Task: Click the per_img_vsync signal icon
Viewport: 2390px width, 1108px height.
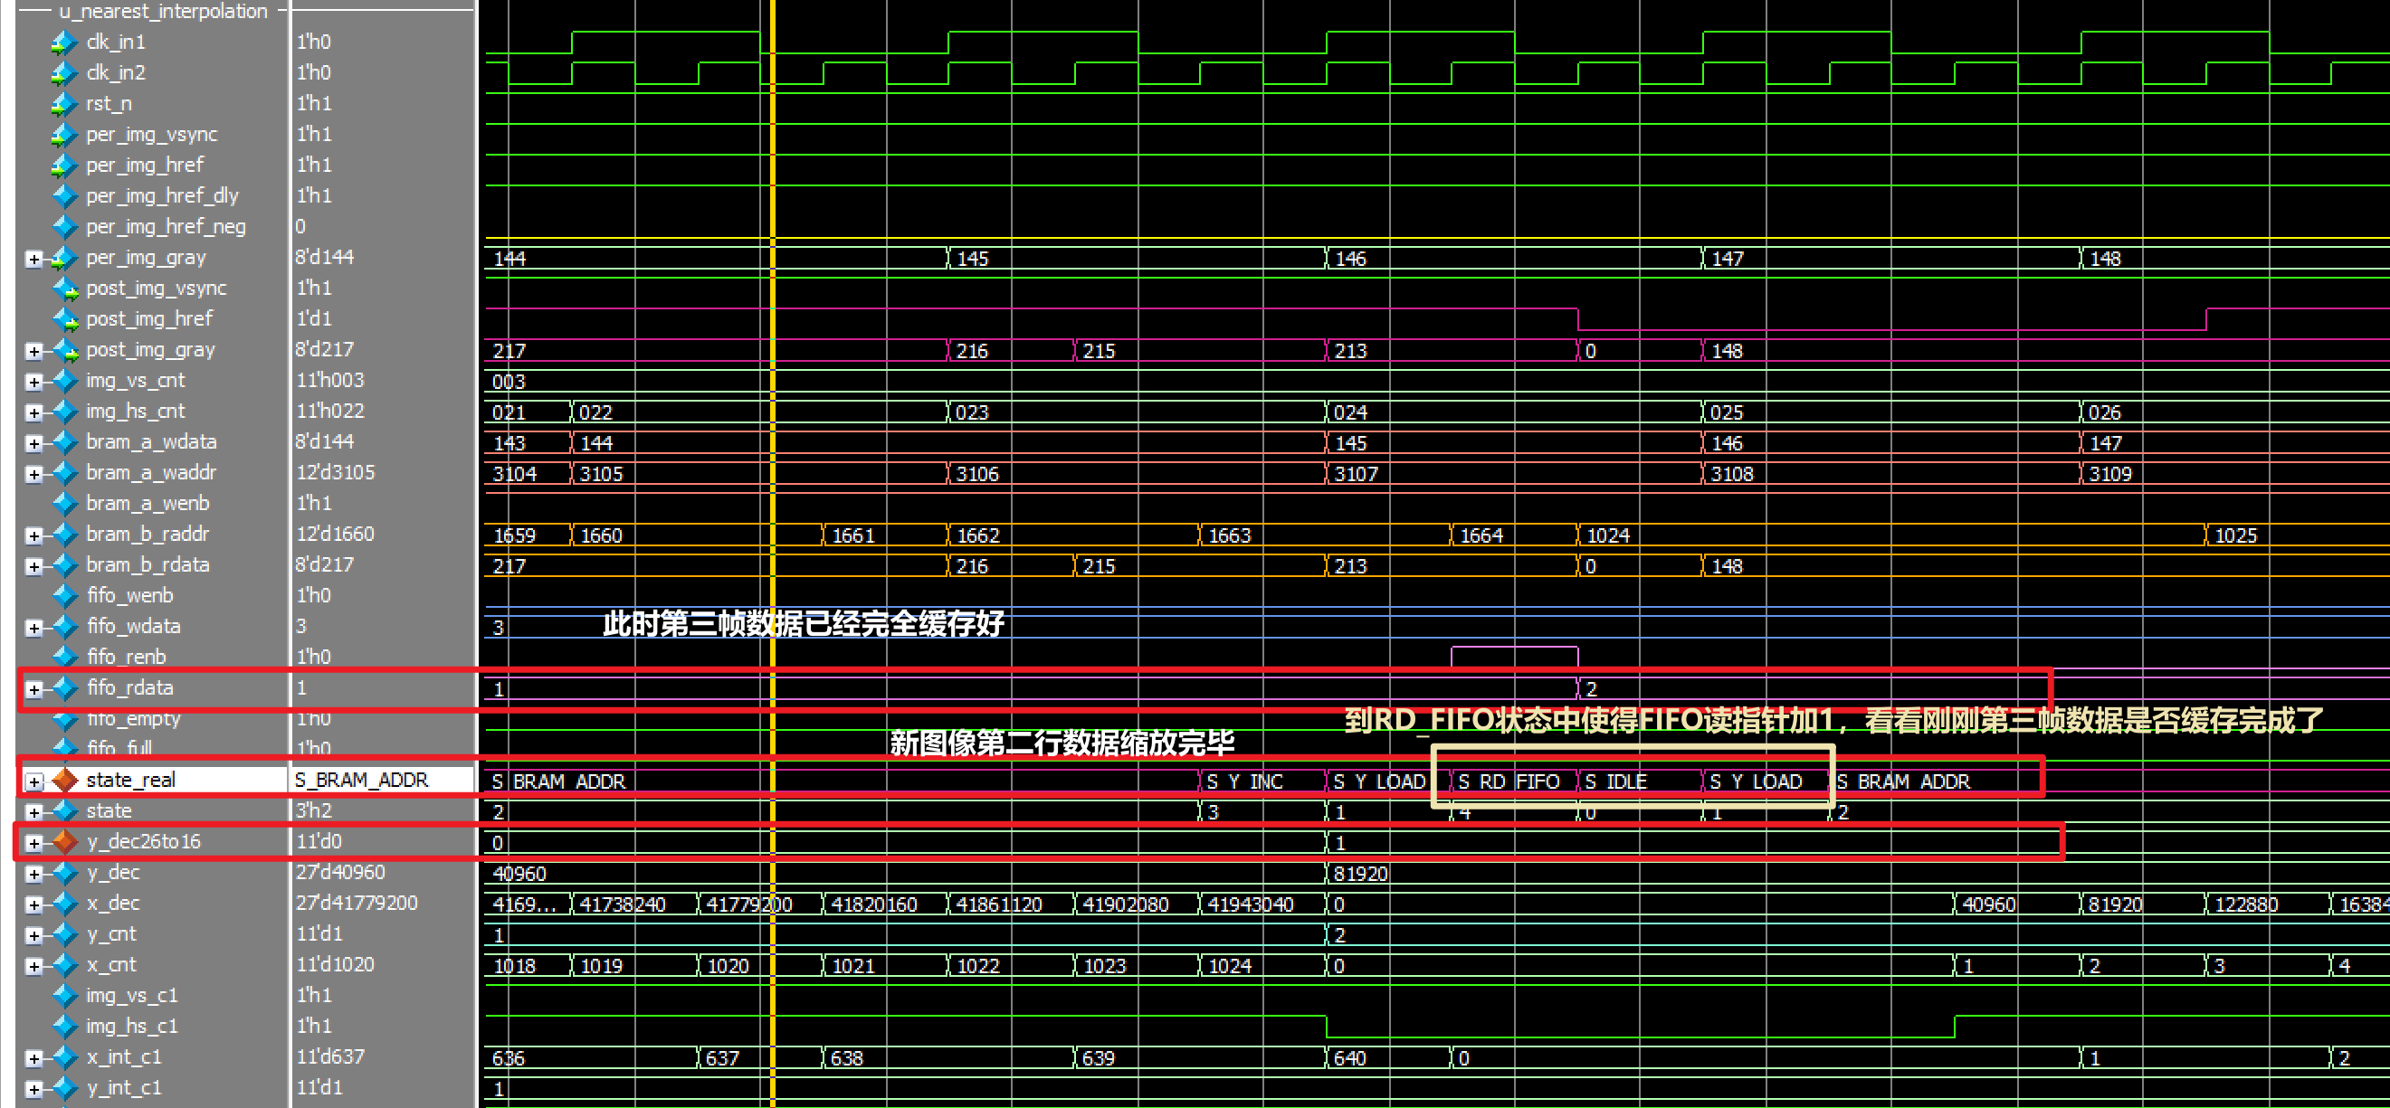Action: pyautogui.click(x=63, y=135)
